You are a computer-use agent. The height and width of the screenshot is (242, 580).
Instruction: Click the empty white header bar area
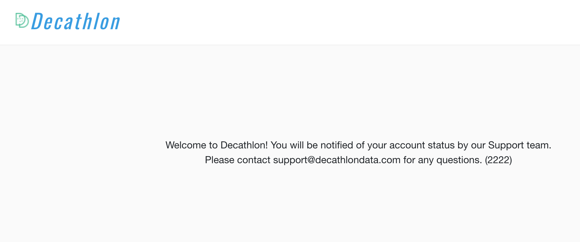point(349,22)
